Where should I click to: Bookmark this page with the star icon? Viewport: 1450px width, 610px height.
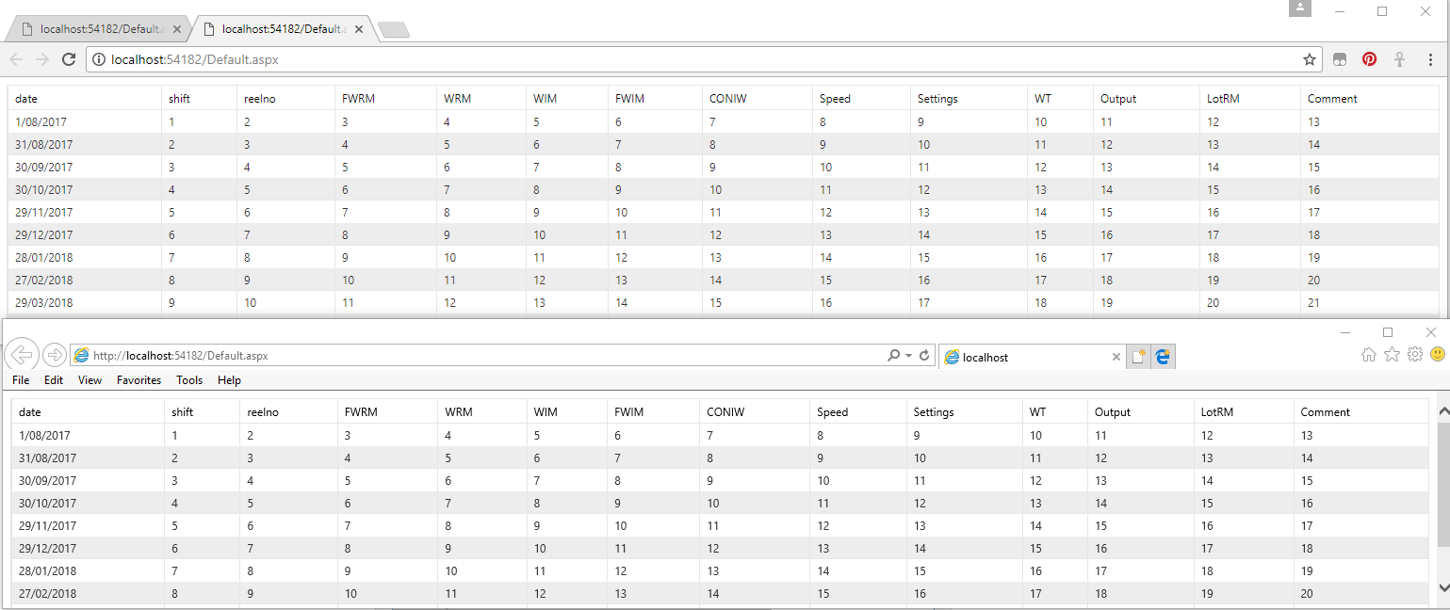[1310, 59]
